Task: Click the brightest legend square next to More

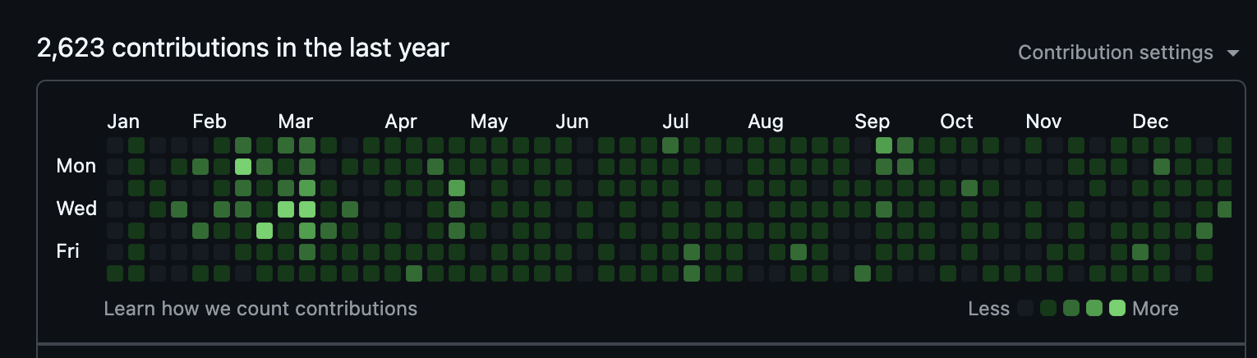Action: (1117, 309)
